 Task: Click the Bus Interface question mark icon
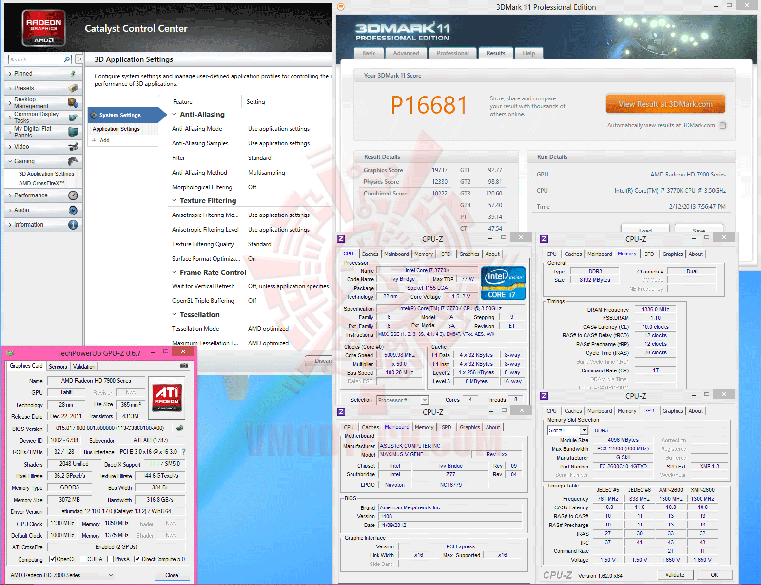click(x=184, y=452)
